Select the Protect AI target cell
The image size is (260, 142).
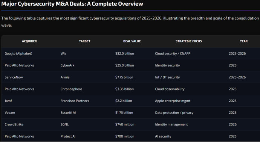pyautogui.click(x=68, y=136)
